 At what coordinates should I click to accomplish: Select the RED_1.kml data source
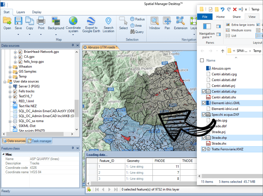[26, 101]
